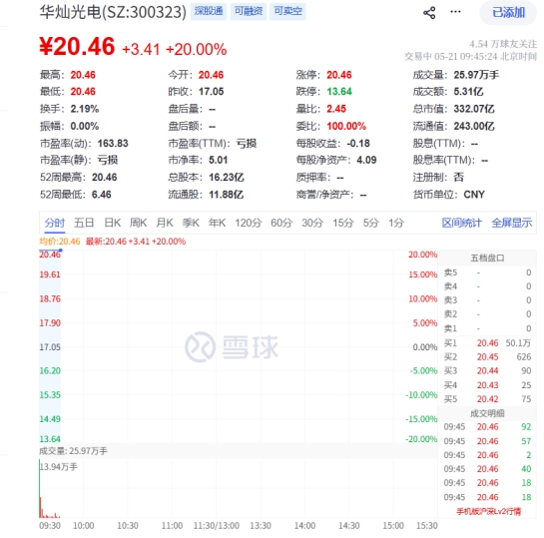Click the 52周最低 6.46 value

coord(101,195)
